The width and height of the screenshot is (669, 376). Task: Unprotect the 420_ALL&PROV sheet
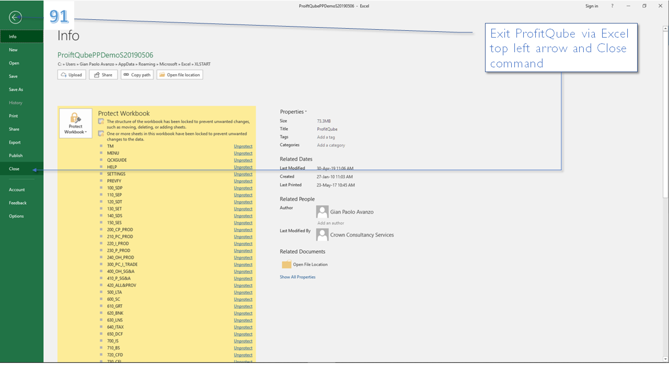tap(243, 286)
